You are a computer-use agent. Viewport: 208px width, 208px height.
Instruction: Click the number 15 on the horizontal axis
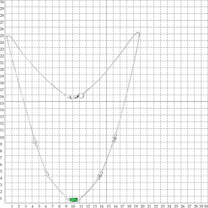tap(109, 206)
